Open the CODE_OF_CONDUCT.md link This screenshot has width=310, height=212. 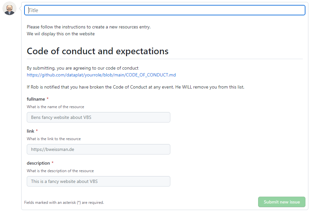101,75
